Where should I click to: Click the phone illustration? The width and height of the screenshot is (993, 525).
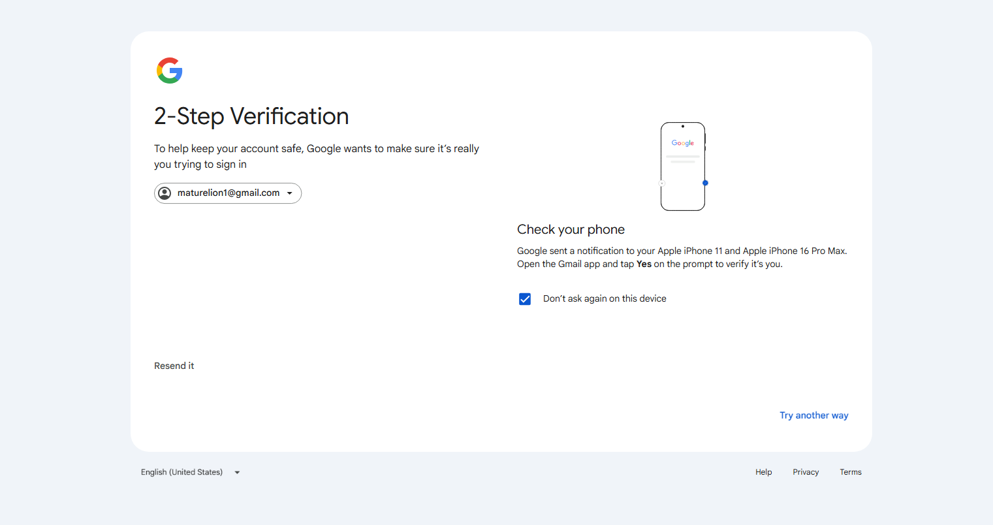tap(683, 167)
